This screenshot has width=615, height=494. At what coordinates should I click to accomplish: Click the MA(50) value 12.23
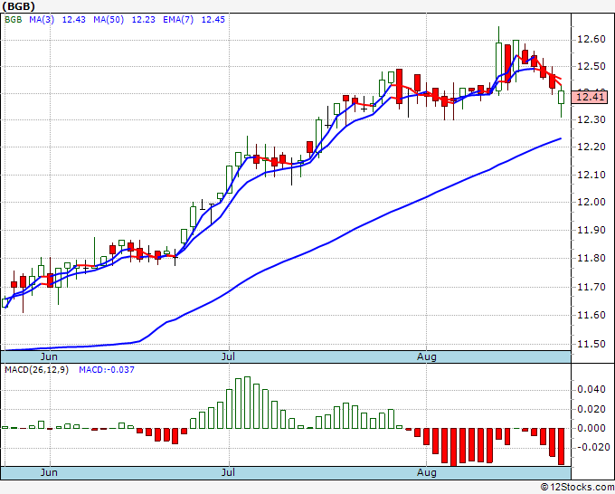(143, 19)
